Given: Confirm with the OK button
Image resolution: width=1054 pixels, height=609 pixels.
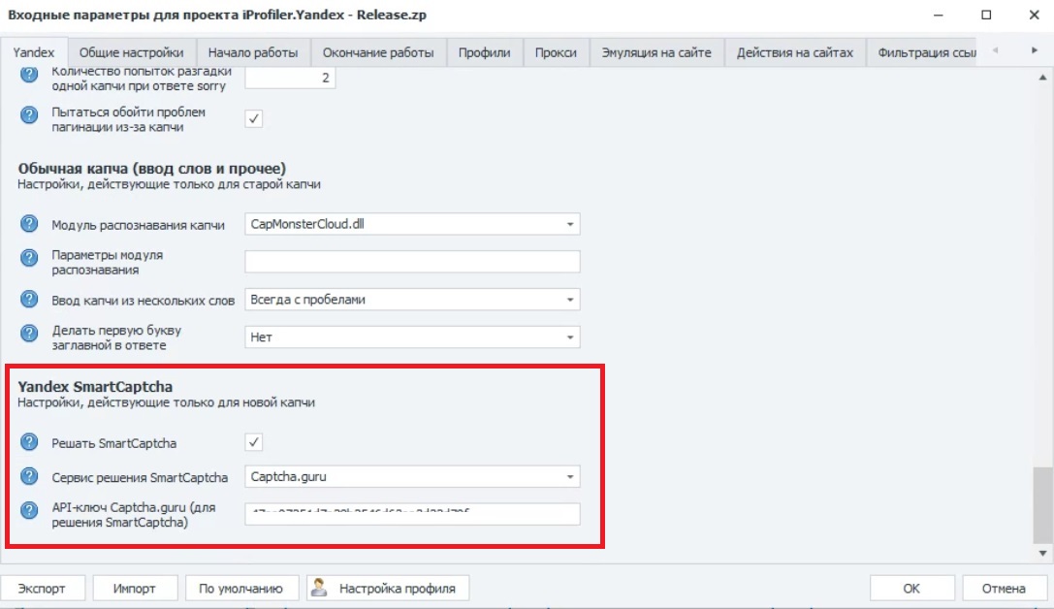Looking at the screenshot, I should 911,589.
